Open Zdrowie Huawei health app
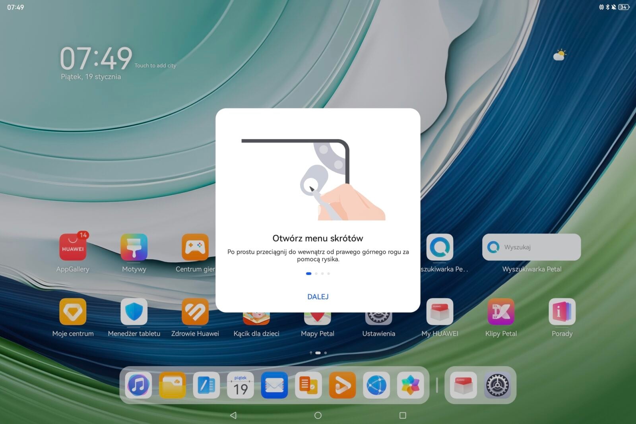The image size is (636, 424). coord(195,312)
